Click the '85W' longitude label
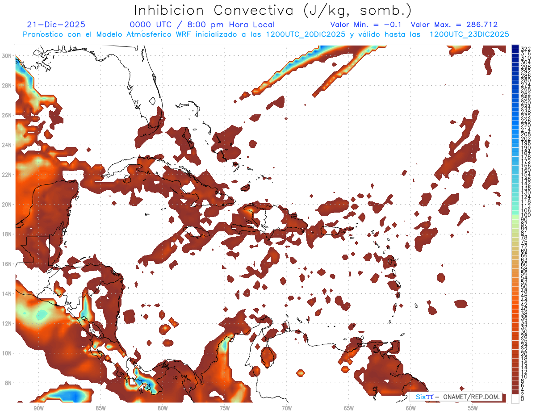The image size is (536, 414). click(100, 408)
